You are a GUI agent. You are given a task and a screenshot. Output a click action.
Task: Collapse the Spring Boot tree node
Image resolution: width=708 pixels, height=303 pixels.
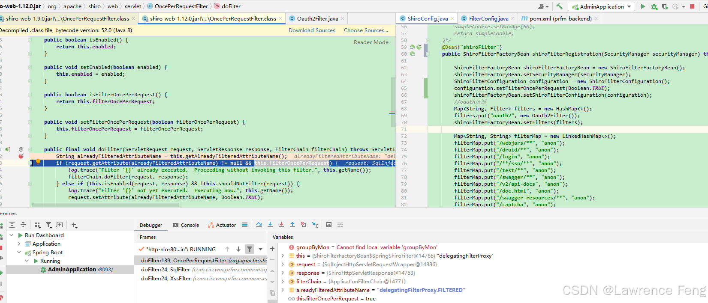tap(19, 253)
